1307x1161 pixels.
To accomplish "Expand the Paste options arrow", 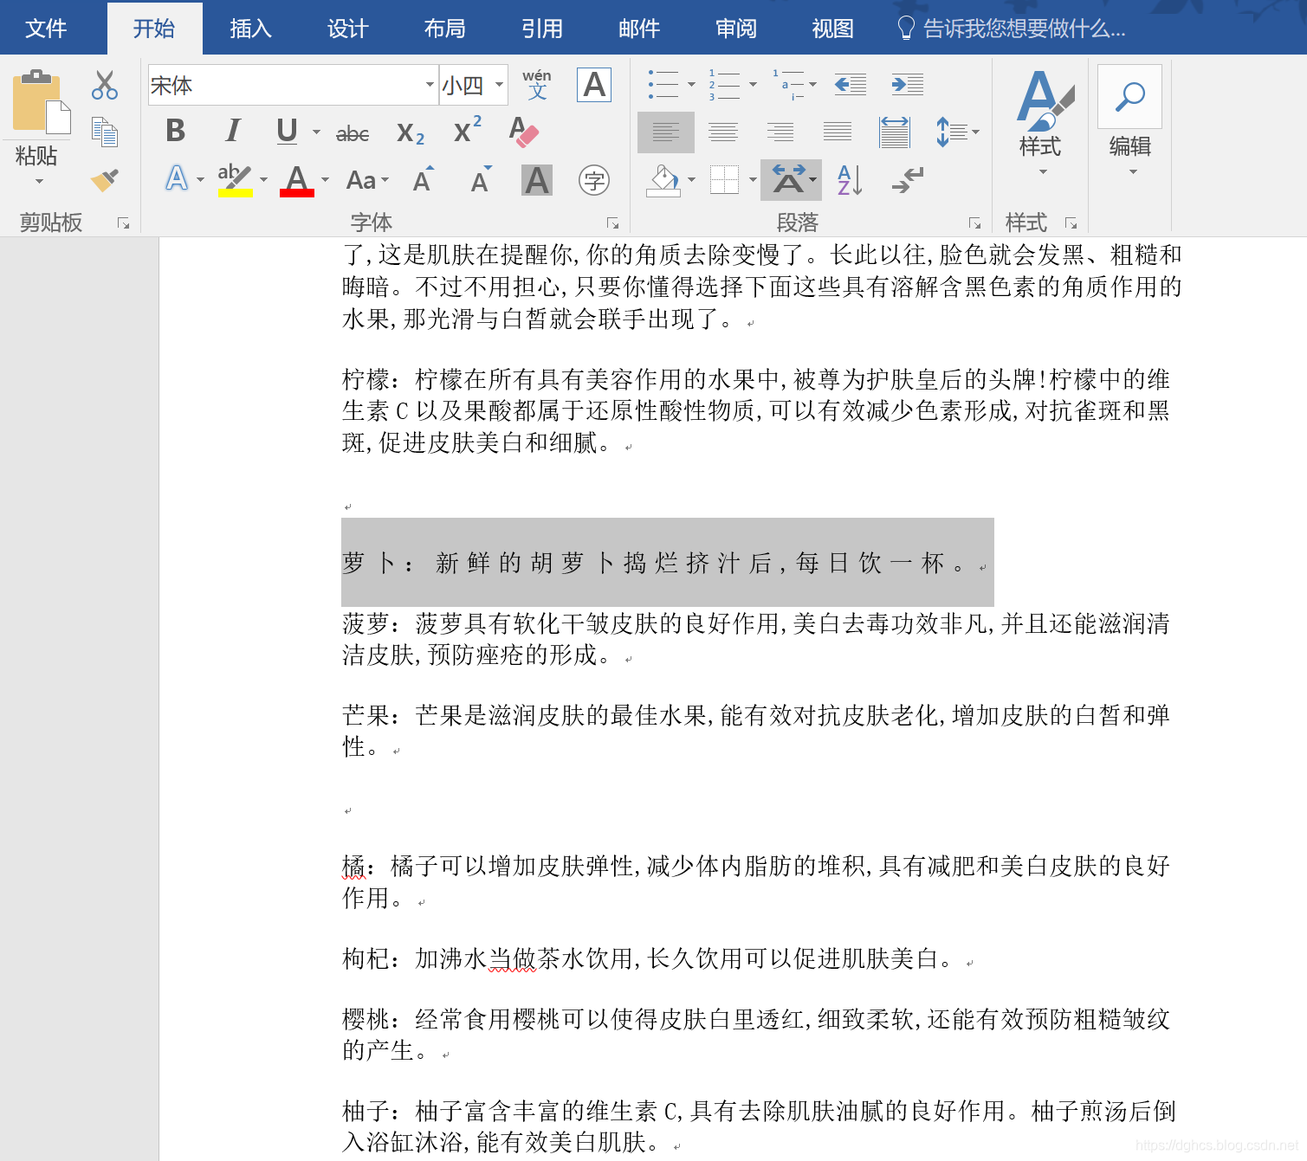I will [39, 181].
